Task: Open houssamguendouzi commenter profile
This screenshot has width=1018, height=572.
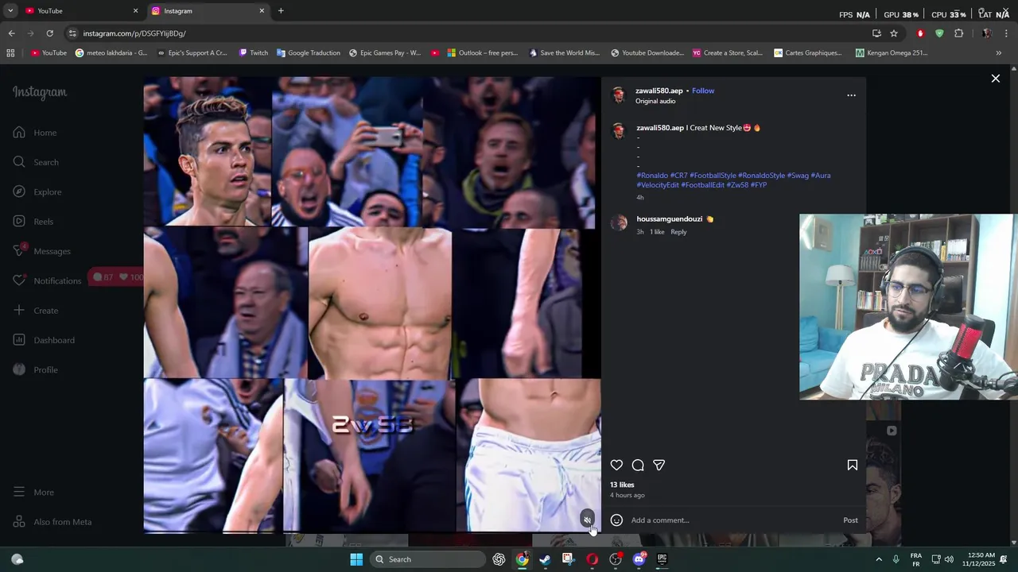Action: click(x=669, y=218)
